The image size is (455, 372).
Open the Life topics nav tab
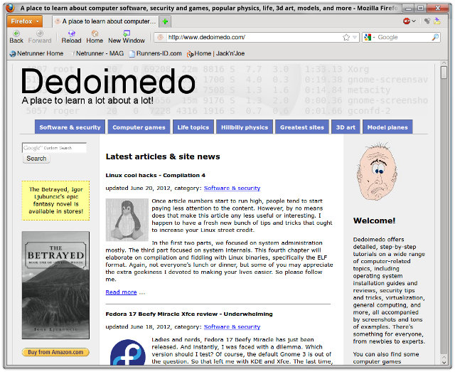tap(193, 127)
